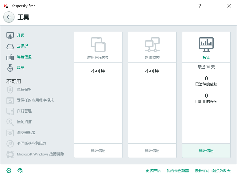
Task: Open the 我的卡巴斯基 link
Action: click(178, 171)
